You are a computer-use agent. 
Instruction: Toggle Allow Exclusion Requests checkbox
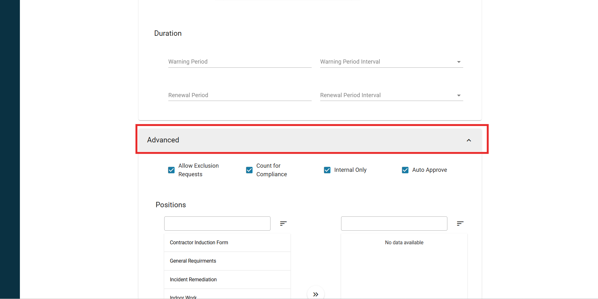point(171,170)
